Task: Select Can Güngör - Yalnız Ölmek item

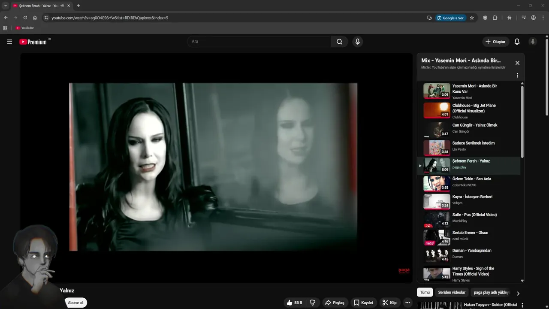Action: [469, 129]
